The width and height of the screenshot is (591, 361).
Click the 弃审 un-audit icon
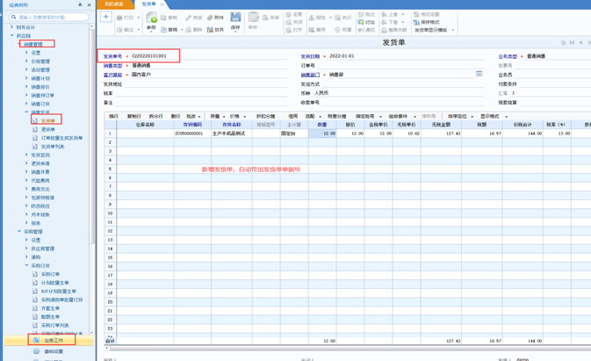click(265, 18)
